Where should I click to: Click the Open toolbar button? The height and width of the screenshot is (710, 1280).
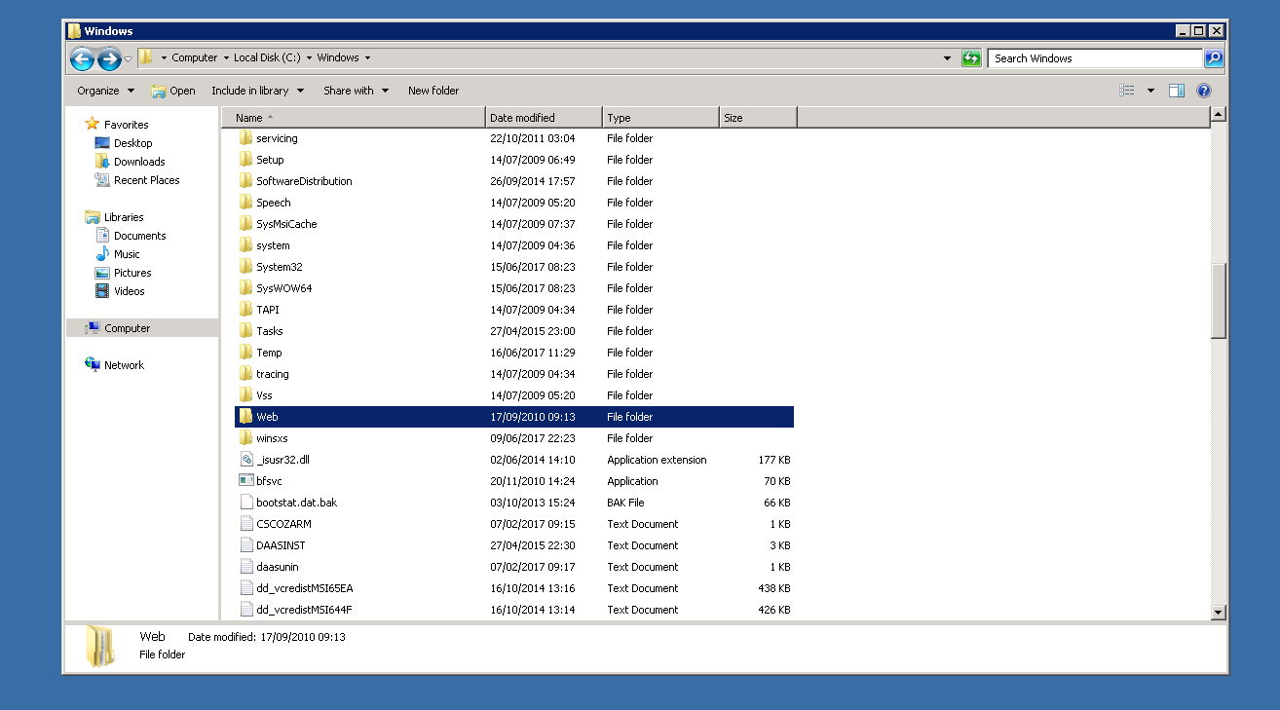173,91
